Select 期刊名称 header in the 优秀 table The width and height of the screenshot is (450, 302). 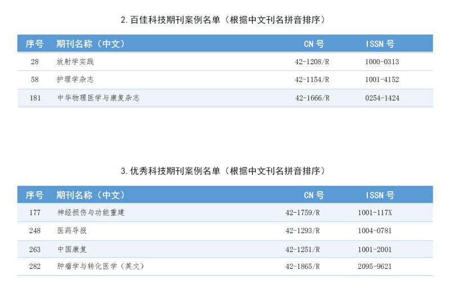pyautogui.click(x=90, y=195)
